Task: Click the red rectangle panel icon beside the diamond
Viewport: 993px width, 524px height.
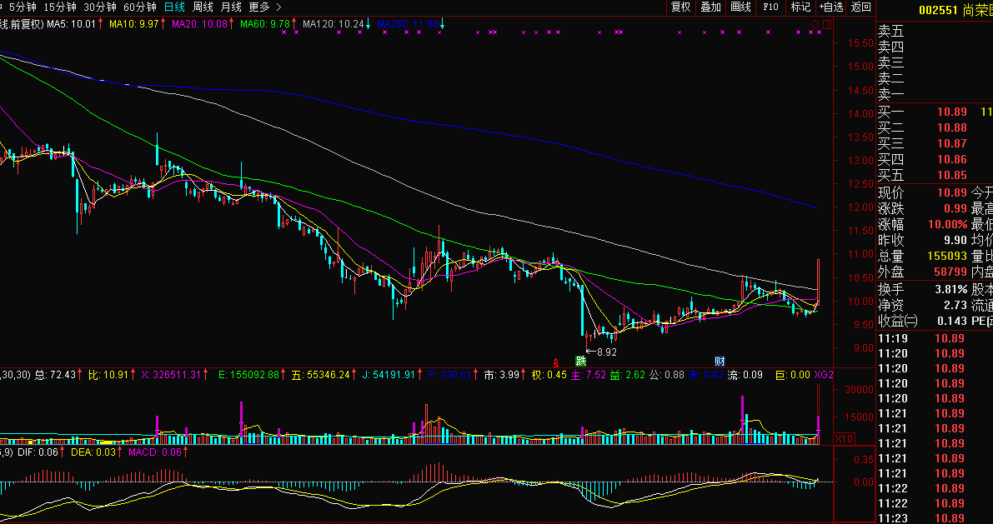Action: click(x=825, y=24)
